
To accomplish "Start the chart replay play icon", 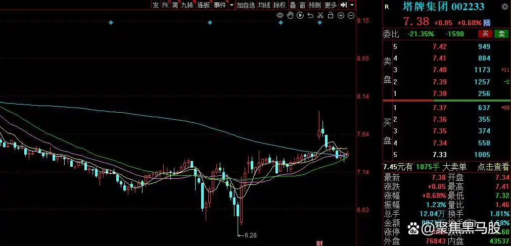I will pyautogui.click(x=300, y=15).
